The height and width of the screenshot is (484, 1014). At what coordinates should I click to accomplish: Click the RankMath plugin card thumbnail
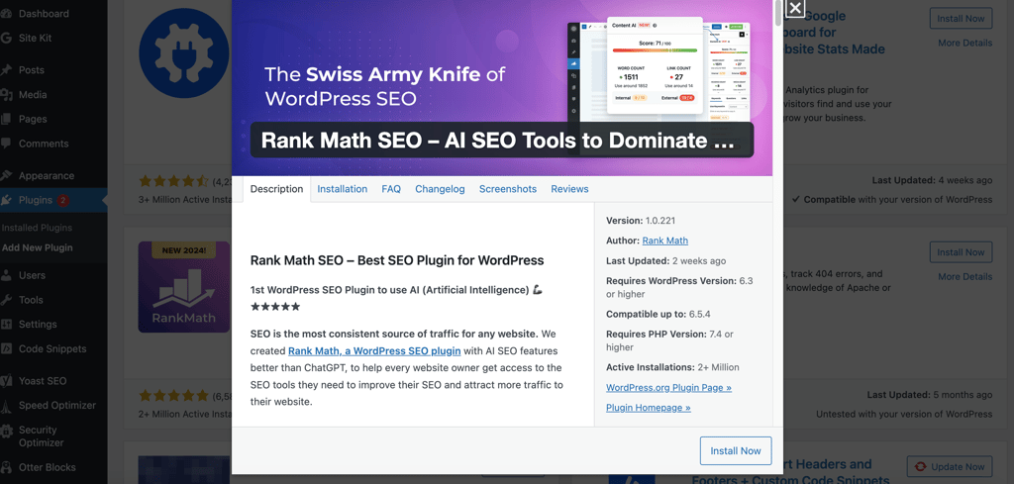coord(184,287)
